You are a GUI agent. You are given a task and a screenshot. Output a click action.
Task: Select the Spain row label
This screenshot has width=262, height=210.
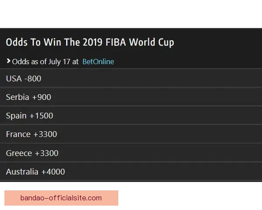pos(17,116)
